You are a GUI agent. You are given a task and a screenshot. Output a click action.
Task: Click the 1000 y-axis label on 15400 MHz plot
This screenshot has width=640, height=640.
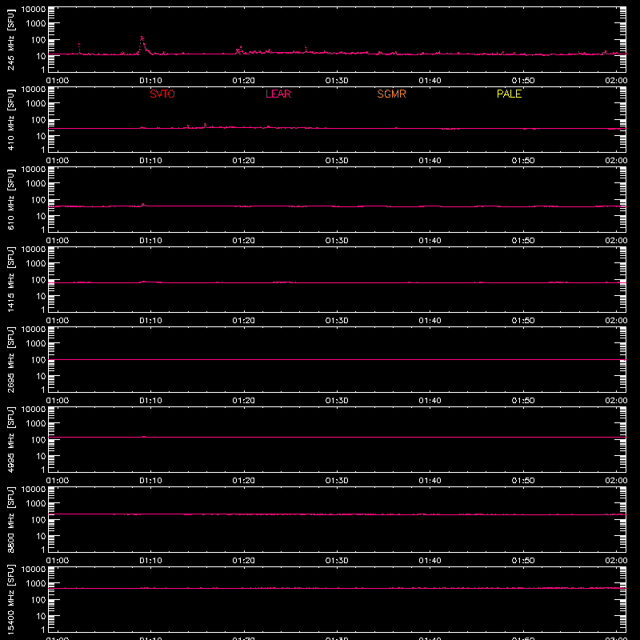36,583
